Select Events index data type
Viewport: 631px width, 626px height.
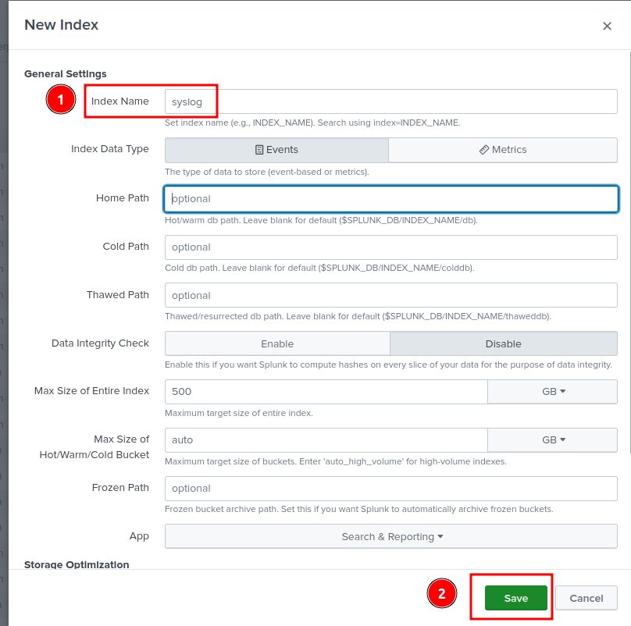(x=276, y=150)
